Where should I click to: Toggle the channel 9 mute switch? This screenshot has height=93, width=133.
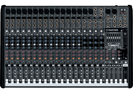pyautogui.click(x=53, y=65)
